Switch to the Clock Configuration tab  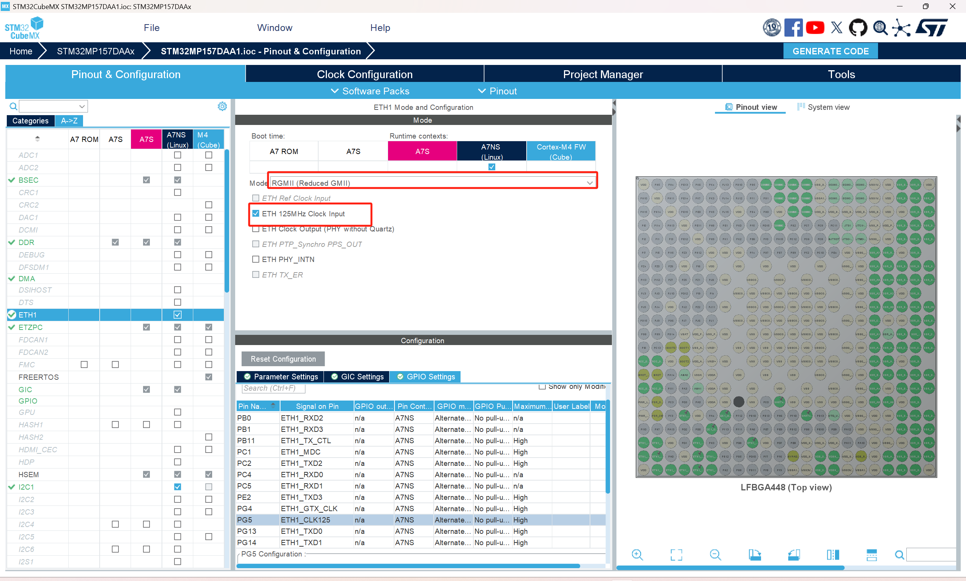(364, 74)
